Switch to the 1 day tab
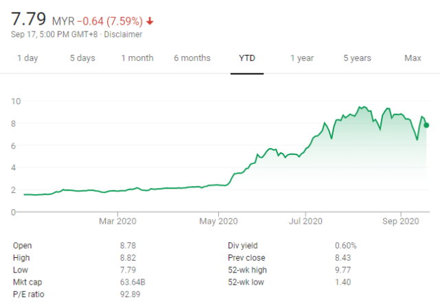 (x=27, y=58)
